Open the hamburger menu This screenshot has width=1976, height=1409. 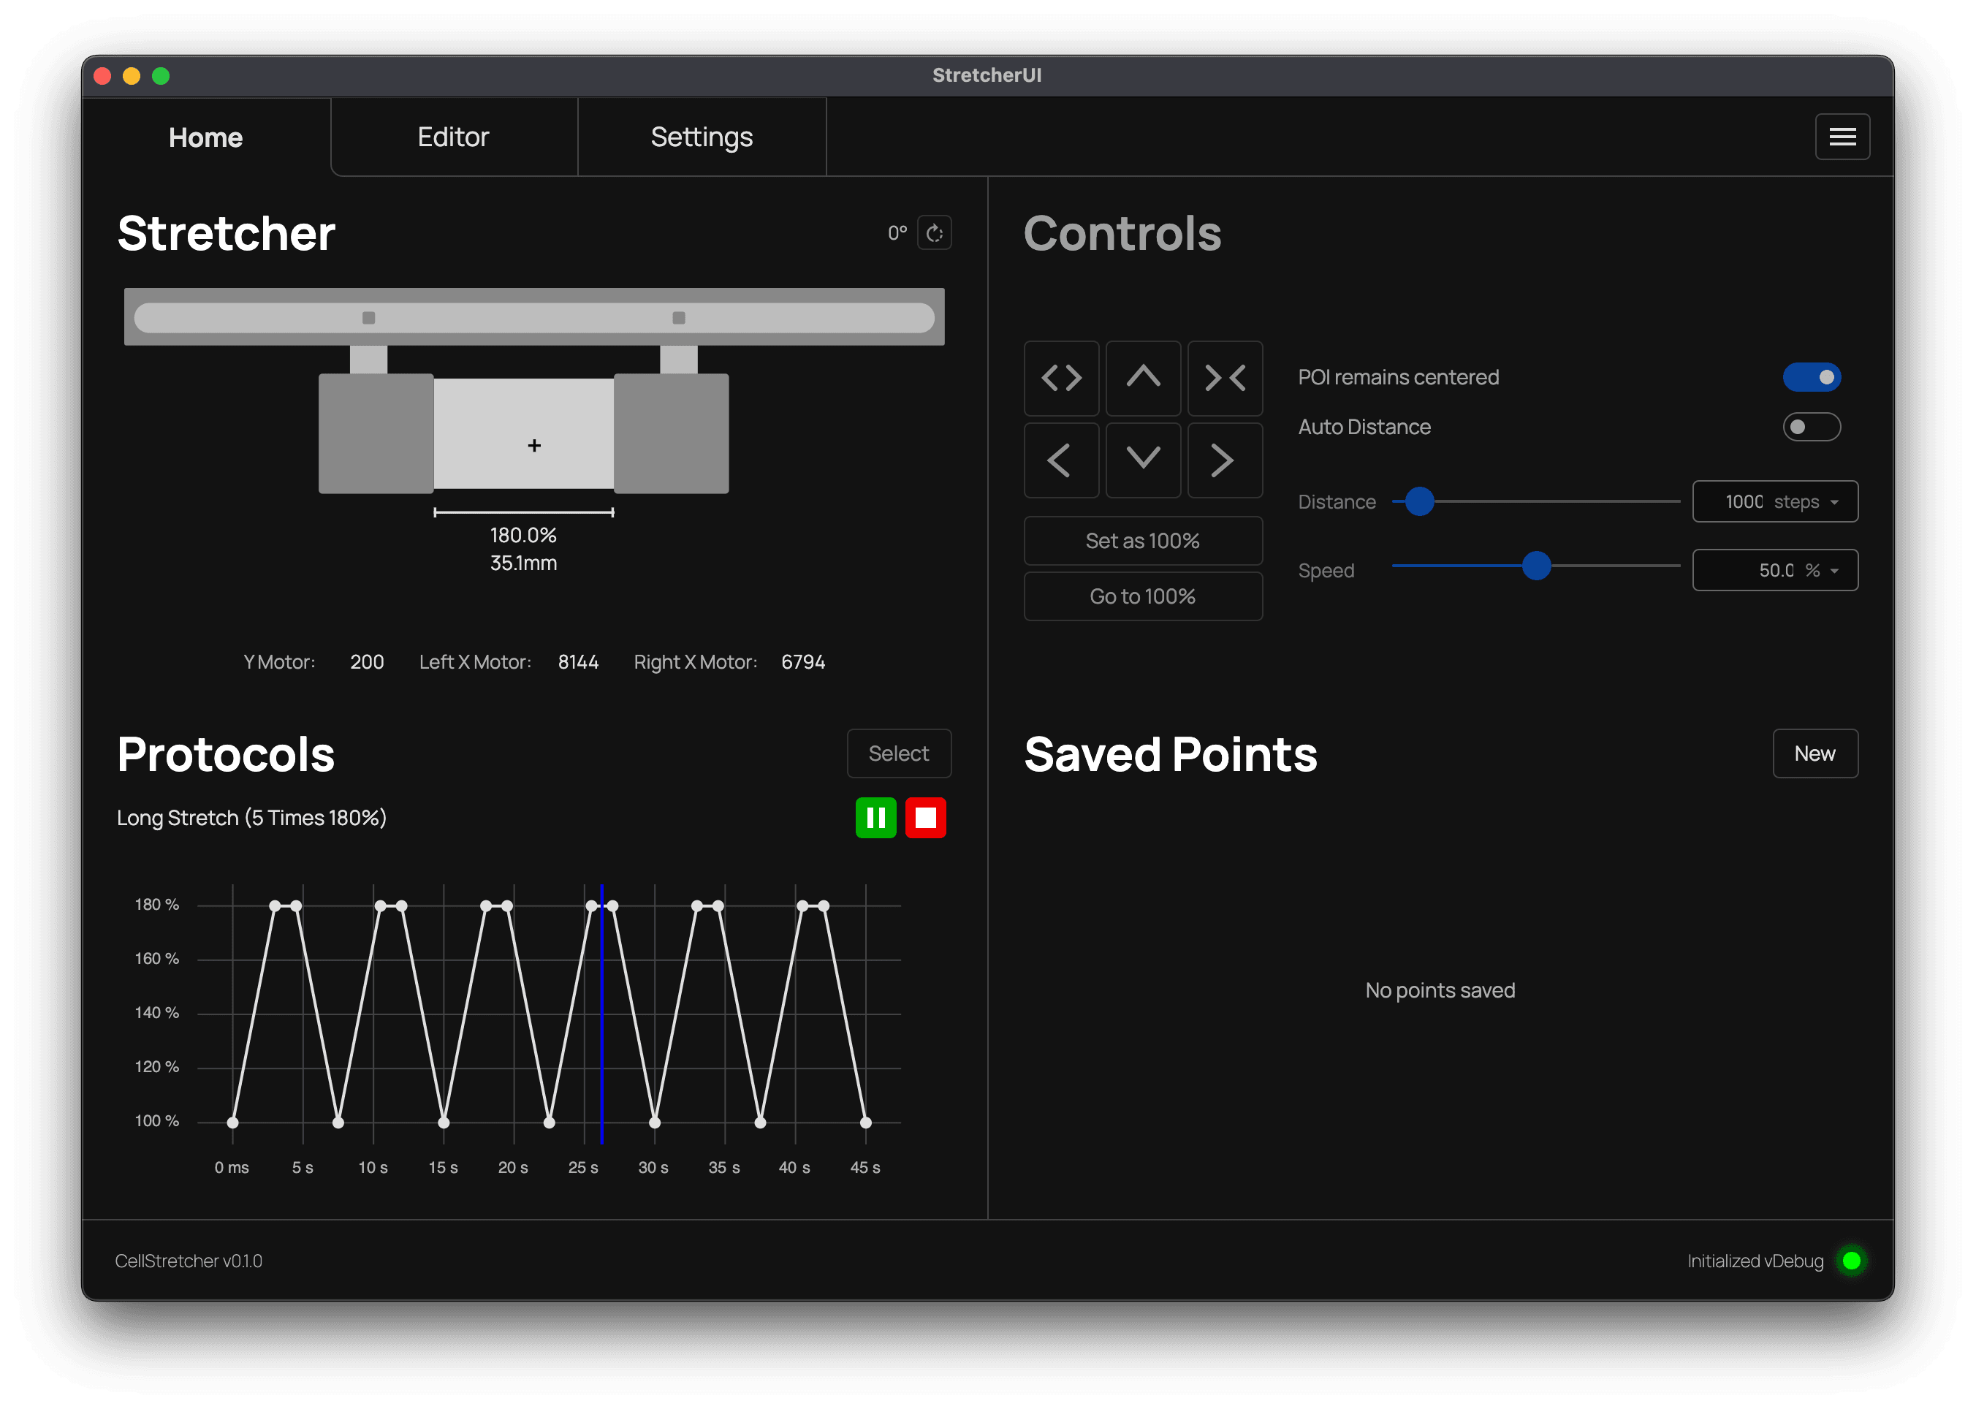click(x=1842, y=136)
